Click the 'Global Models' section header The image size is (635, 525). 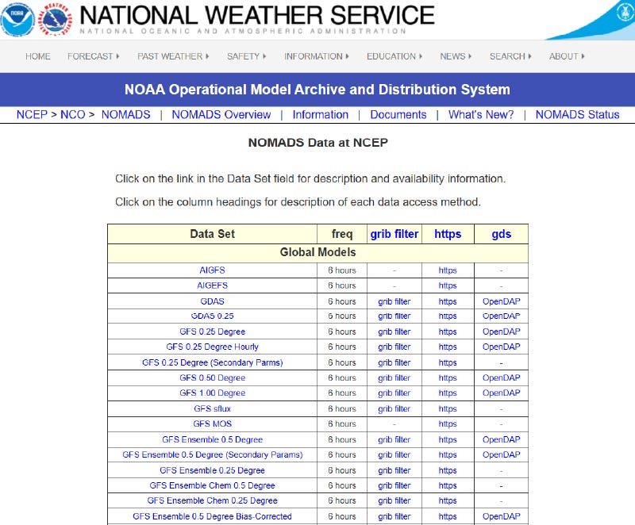click(x=317, y=252)
